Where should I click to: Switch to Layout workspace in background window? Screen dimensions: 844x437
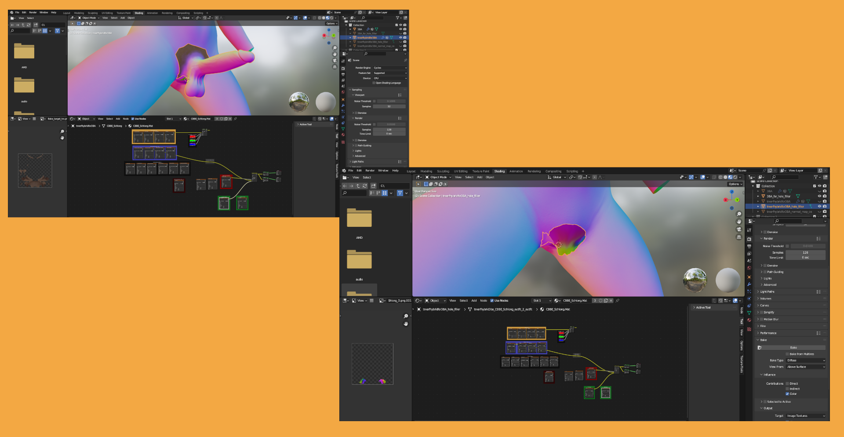point(67,13)
